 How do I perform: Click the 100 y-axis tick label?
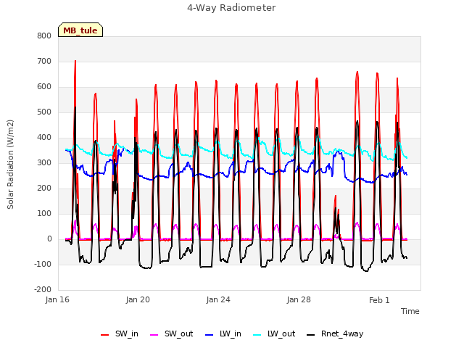(44, 213)
